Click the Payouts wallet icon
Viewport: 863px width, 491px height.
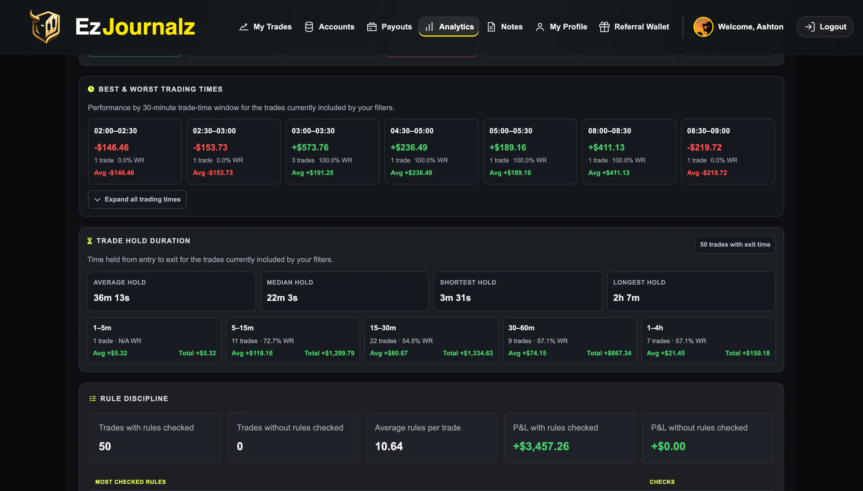[x=372, y=27]
